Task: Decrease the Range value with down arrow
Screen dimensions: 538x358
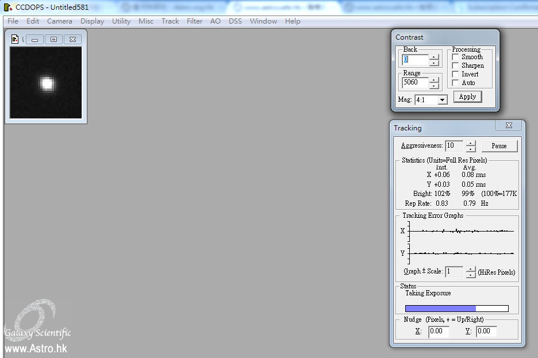Action: (x=435, y=86)
